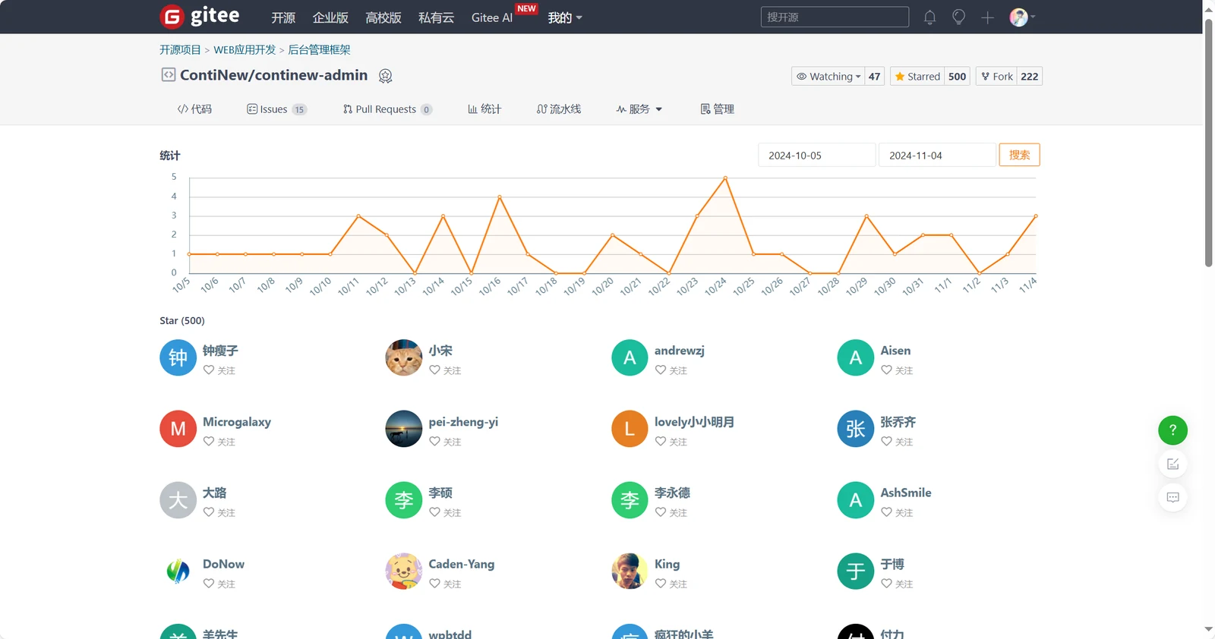
Task: Follow AshSmile via heart 关注
Action: coord(897,512)
